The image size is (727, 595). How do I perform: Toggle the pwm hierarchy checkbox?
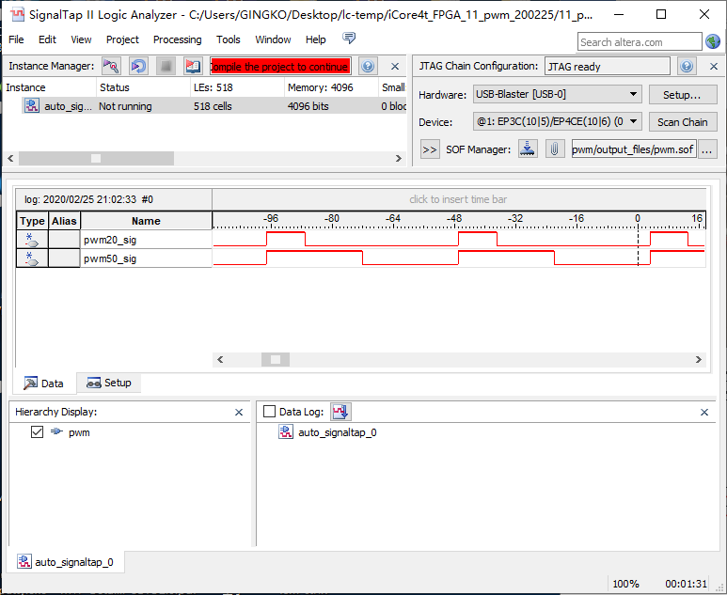pyautogui.click(x=37, y=432)
